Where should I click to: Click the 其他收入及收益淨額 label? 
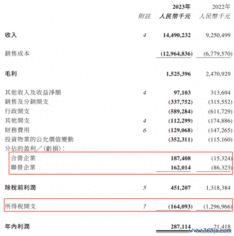coord(33,92)
